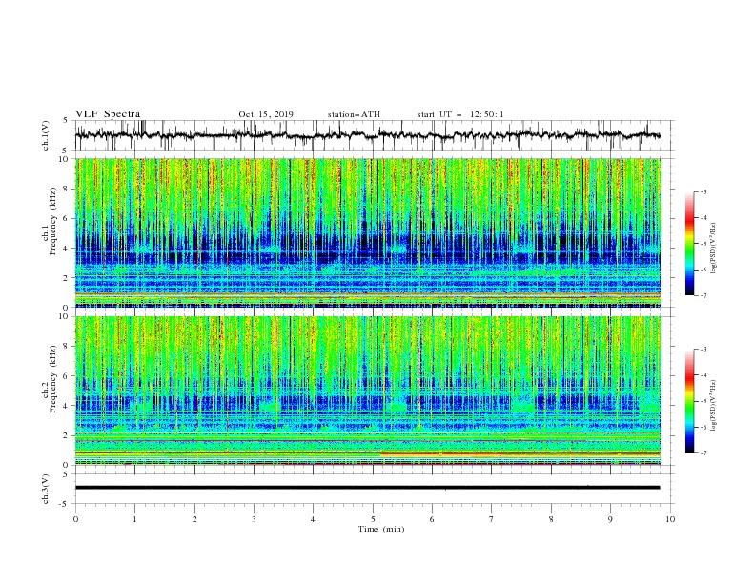The image size is (755, 583).
Task: Click inside the ch.2 spectrogram panel
Action: coord(368,391)
